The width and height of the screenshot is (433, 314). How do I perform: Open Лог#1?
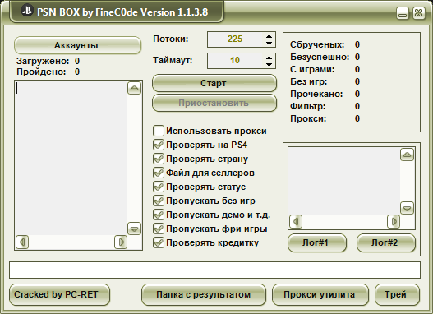click(x=317, y=243)
